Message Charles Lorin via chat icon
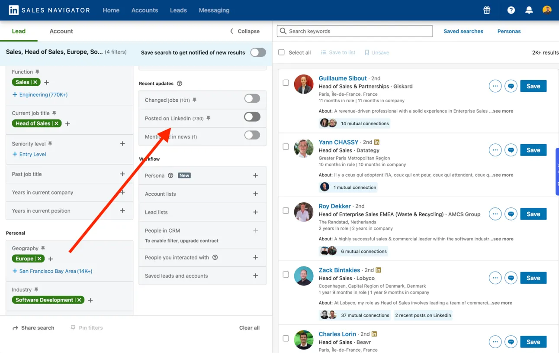This screenshot has width=559, height=353. [x=511, y=342]
